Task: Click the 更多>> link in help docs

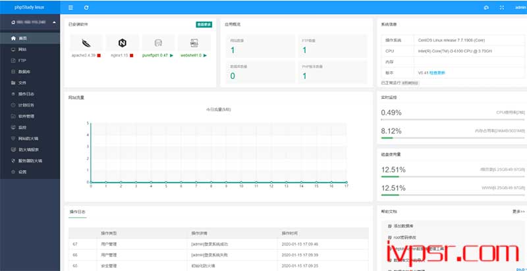Action: pyautogui.click(x=518, y=212)
